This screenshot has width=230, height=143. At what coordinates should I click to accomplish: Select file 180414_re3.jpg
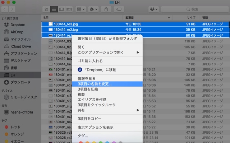[x=135, y=24]
